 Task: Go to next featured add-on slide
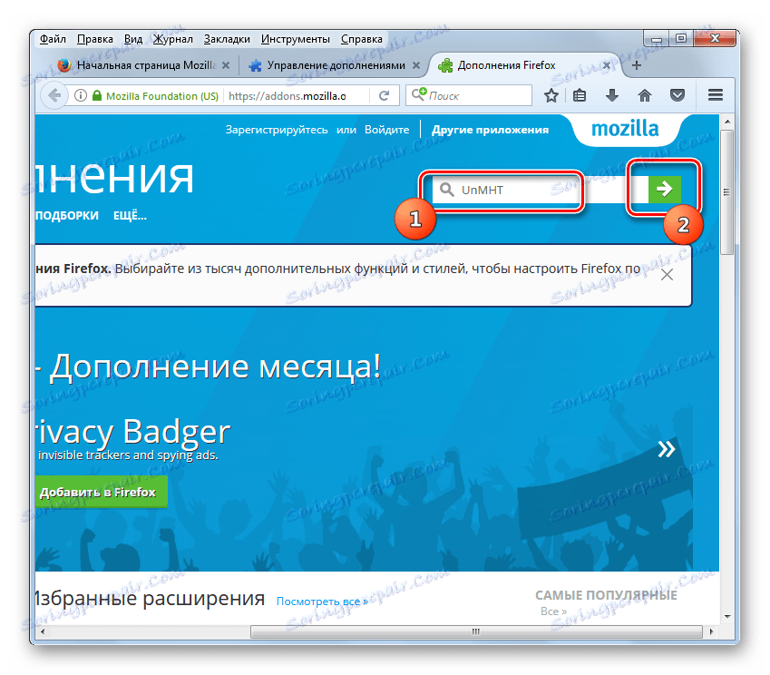pyautogui.click(x=667, y=448)
